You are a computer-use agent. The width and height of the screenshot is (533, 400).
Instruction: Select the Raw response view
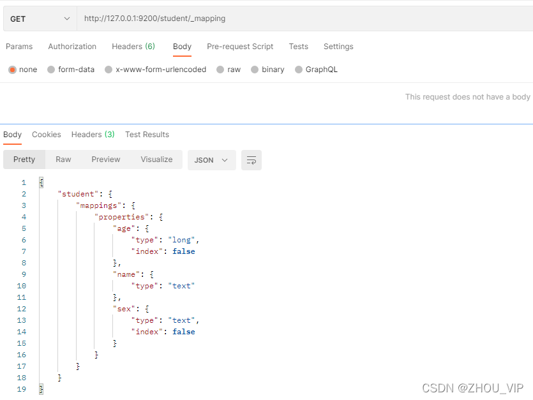click(x=63, y=159)
